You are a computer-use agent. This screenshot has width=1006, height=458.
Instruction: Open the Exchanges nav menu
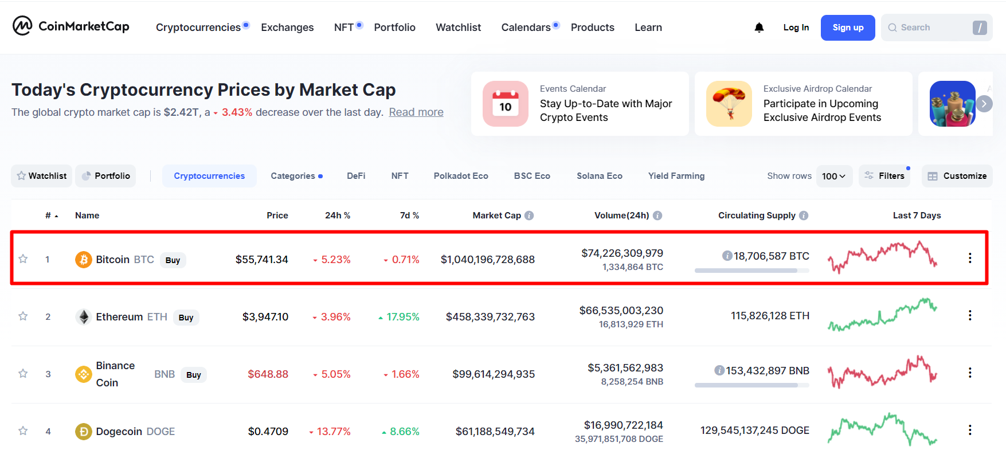pyautogui.click(x=287, y=28)
